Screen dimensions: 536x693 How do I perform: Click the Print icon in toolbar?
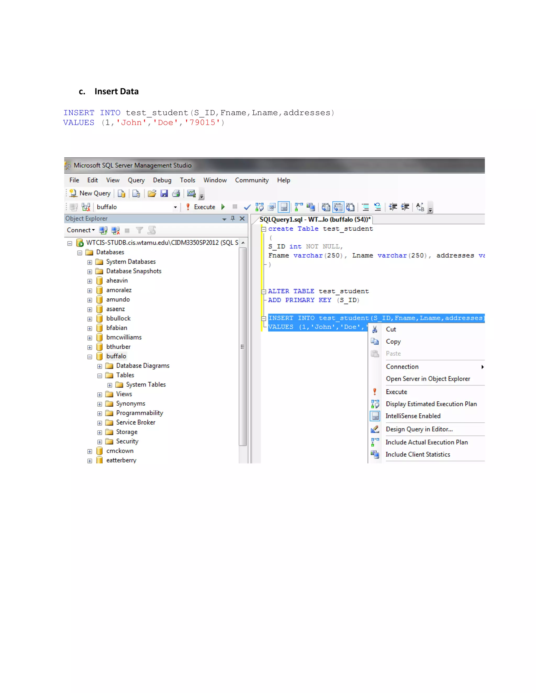[x=176, y=193]
